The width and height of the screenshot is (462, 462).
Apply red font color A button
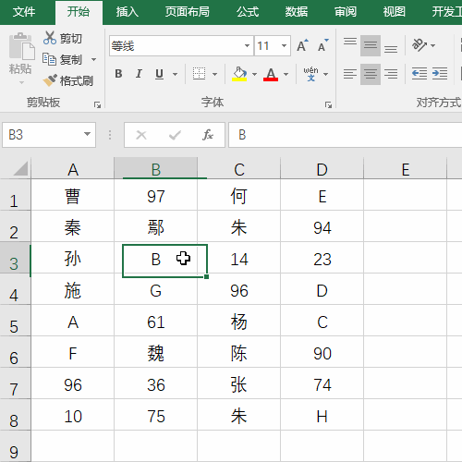(x=271, y=74)
